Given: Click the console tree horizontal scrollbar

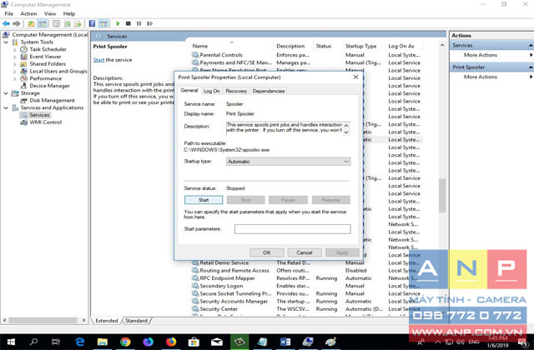Looking at the screenshot, I should [x=44, y=320].
